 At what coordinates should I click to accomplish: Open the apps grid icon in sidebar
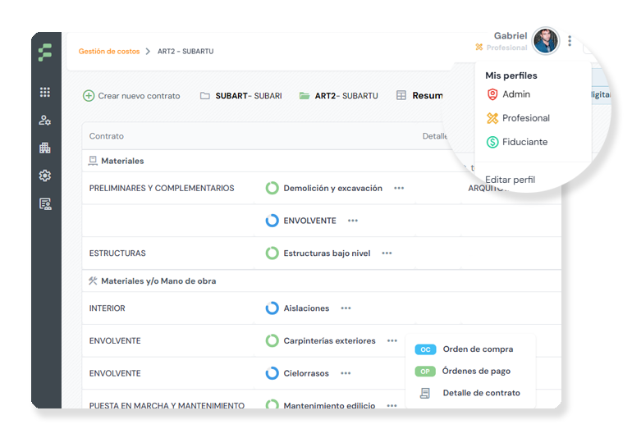(45, 93)
